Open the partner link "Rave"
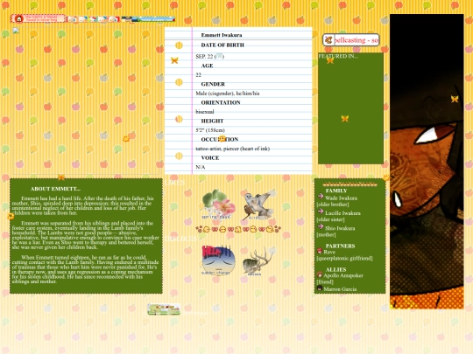The height and width of the screenshot is (354, 473). 329,252
